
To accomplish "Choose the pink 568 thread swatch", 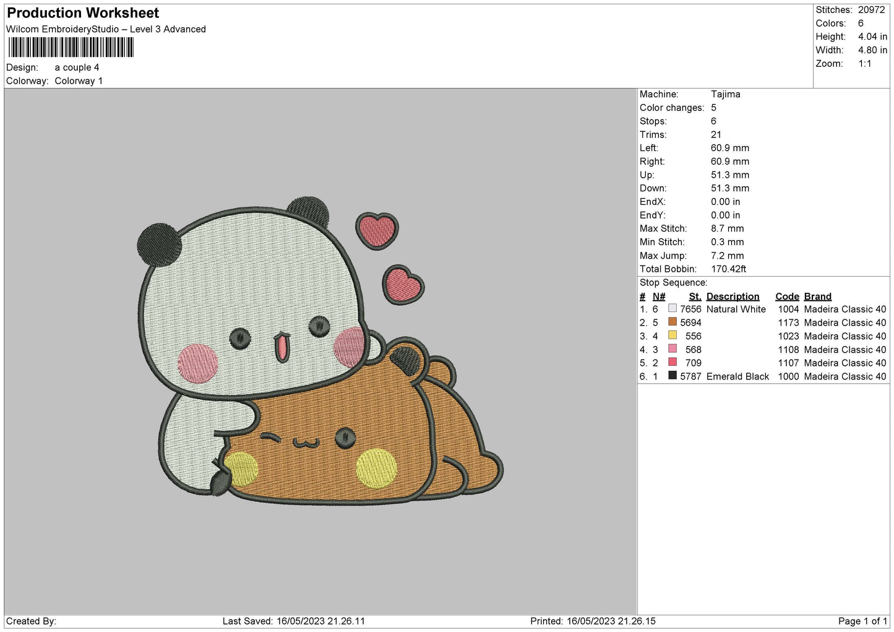I will (673, 349).
